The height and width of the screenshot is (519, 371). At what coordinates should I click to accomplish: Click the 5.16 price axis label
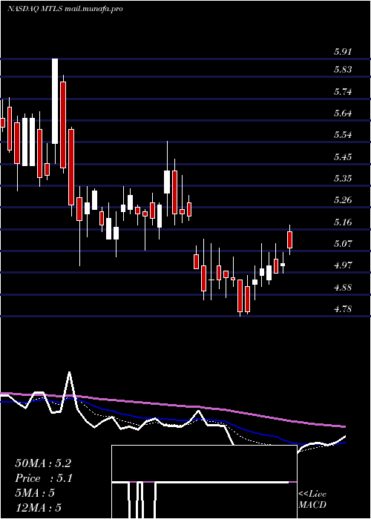coord(343,222)
